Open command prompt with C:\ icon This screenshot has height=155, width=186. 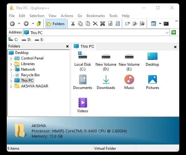coord(166,24)
